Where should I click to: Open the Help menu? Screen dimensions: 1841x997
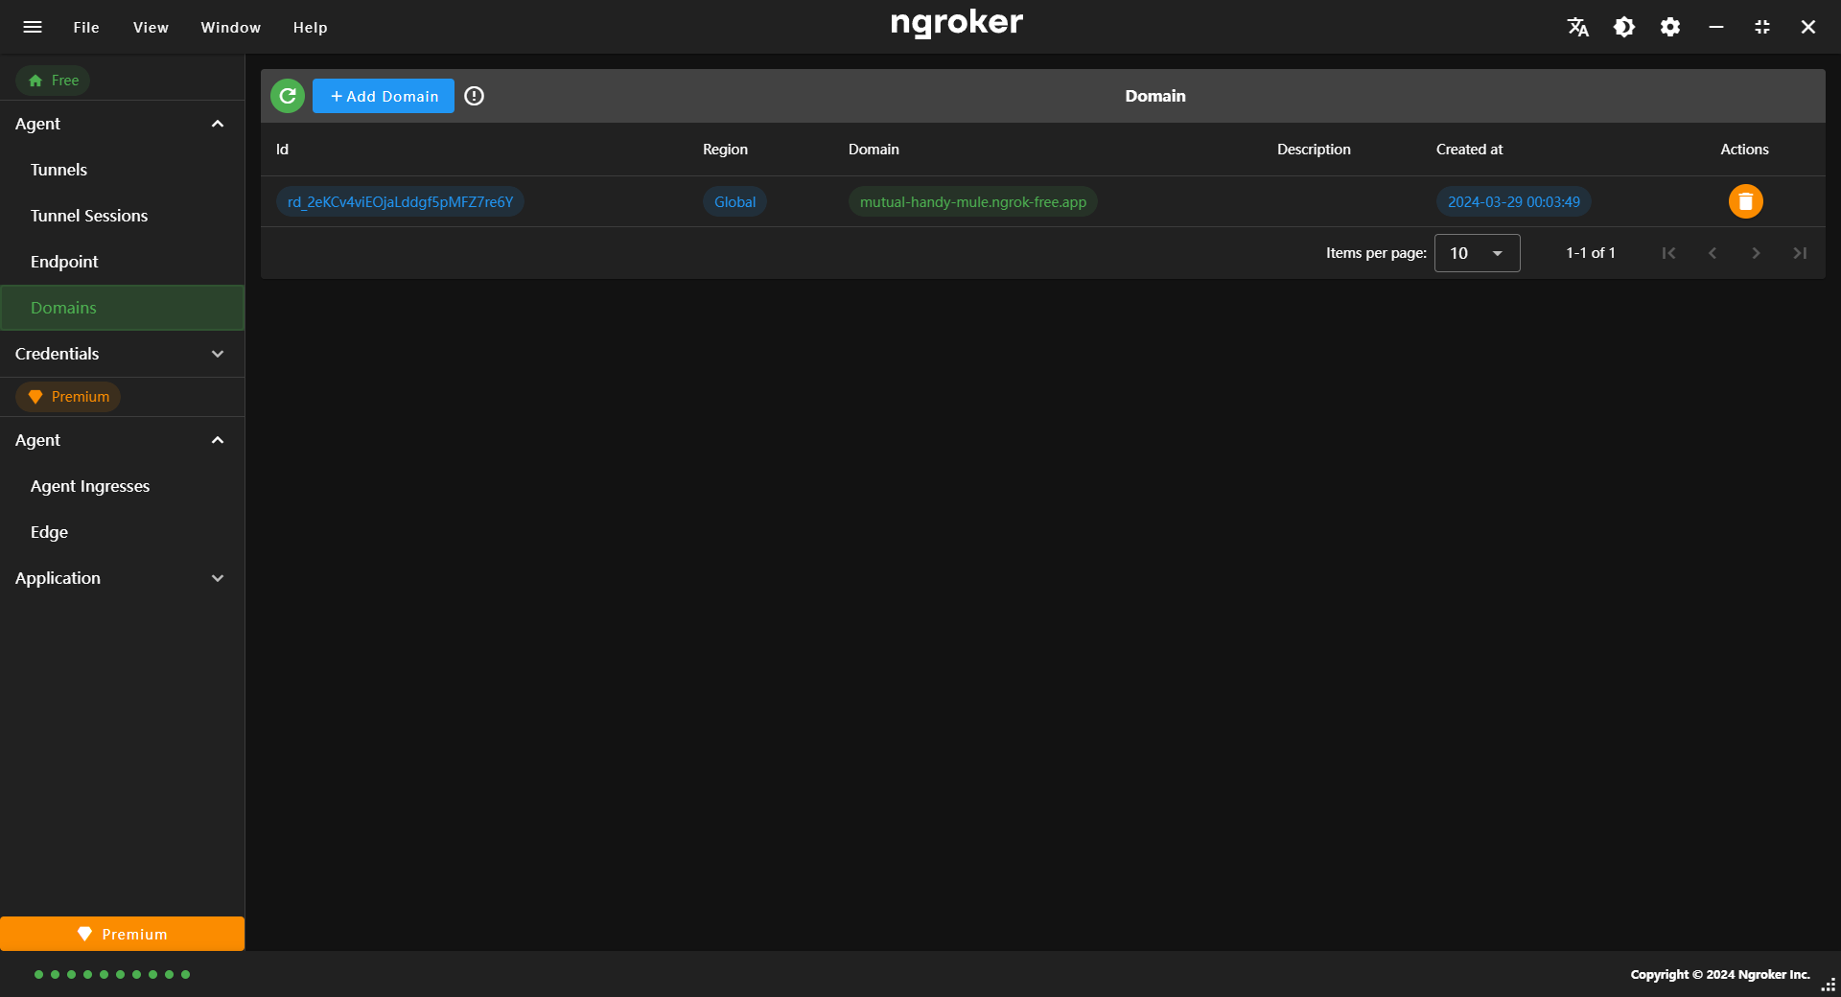[x=310, y=28]
